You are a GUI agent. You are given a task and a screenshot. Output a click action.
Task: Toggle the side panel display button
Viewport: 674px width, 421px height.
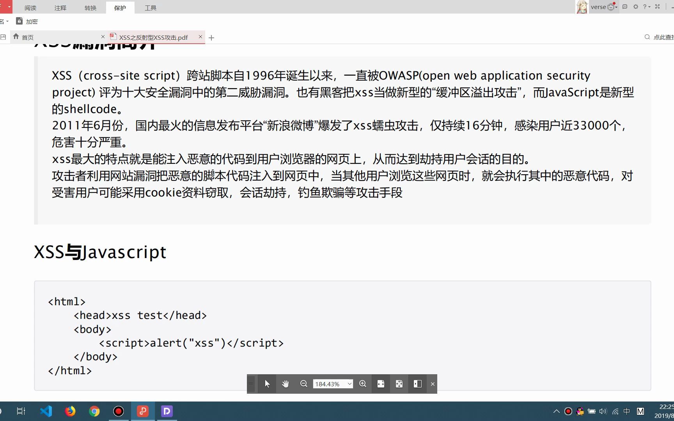coord(417,384)
